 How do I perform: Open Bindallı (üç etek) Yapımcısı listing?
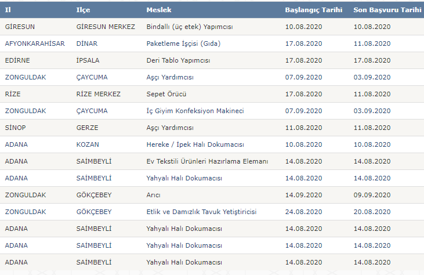[x=188, y=27]
